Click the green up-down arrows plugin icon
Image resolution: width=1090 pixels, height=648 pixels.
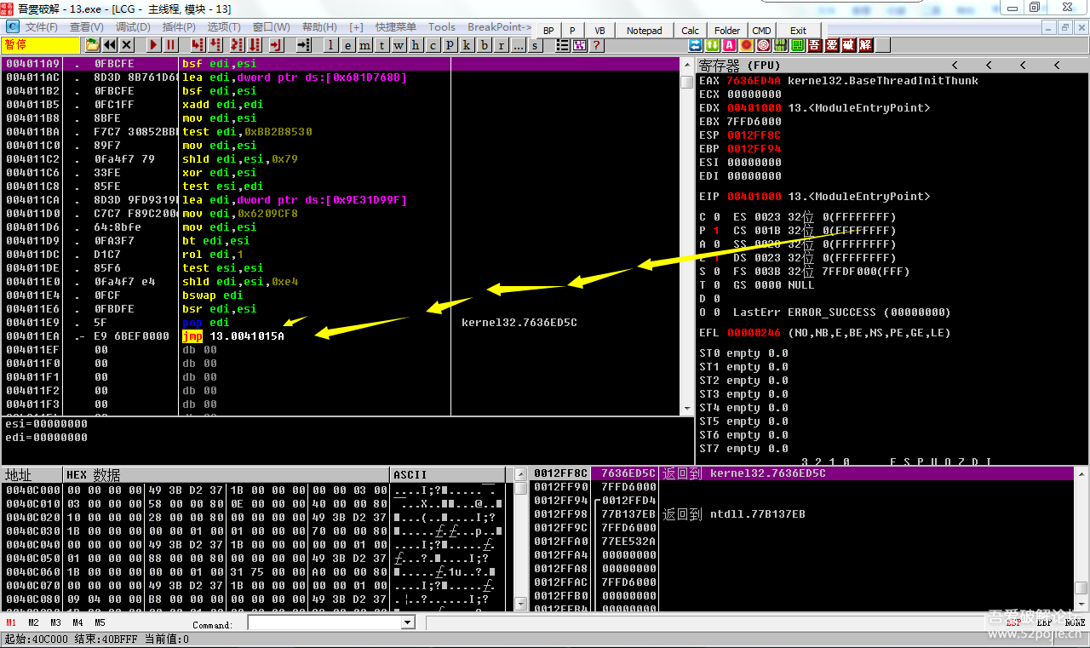tap(712, 45)
